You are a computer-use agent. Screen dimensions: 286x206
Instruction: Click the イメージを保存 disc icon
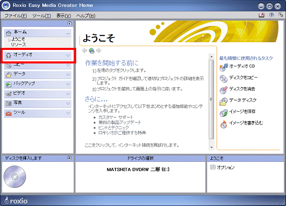coord(223,113)
